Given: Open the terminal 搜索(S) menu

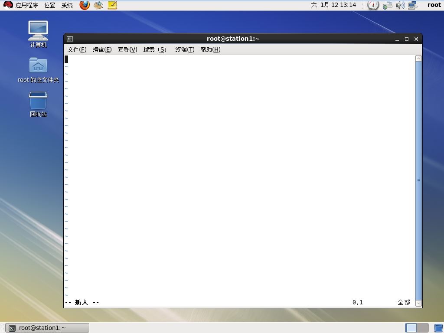Looking at the screenshot, I should pos(155,49).
